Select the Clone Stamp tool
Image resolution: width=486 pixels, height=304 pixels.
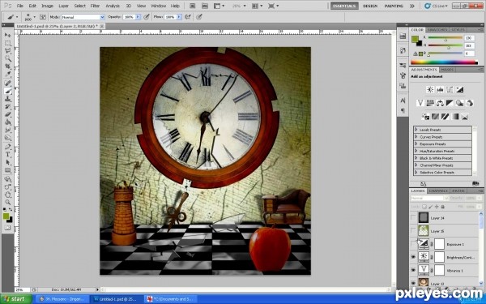7,99
